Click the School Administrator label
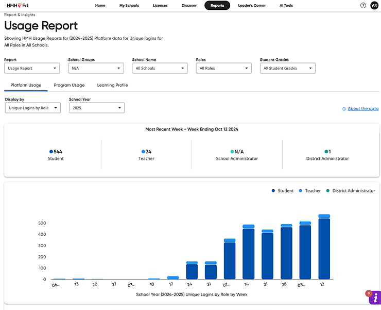381x310 pixels. [x=237, y=158]
